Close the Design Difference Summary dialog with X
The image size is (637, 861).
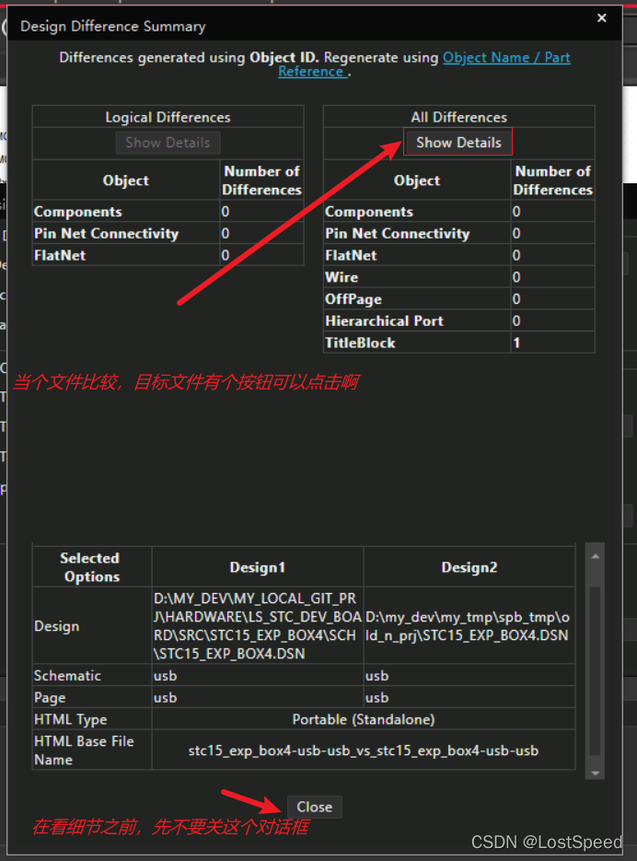pyautogui.click(x=602, y=18)
